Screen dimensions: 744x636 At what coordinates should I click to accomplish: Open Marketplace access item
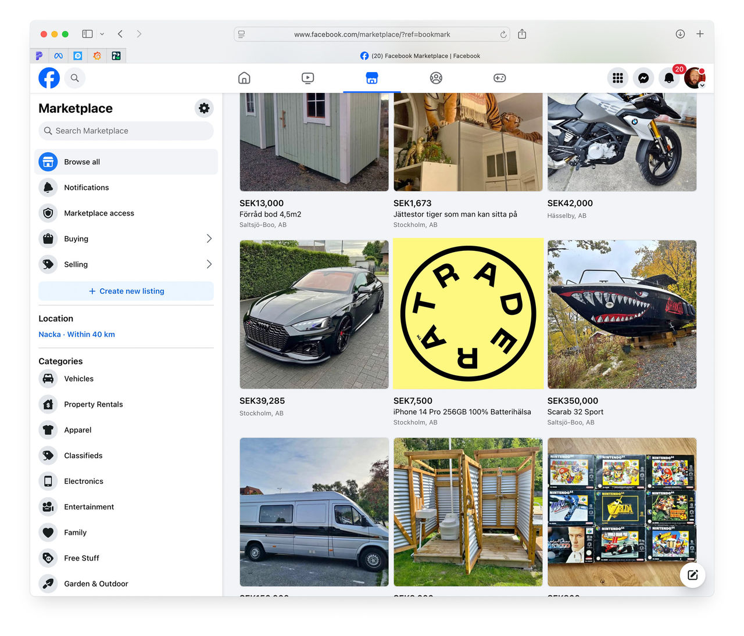click(x=126, y=213)
